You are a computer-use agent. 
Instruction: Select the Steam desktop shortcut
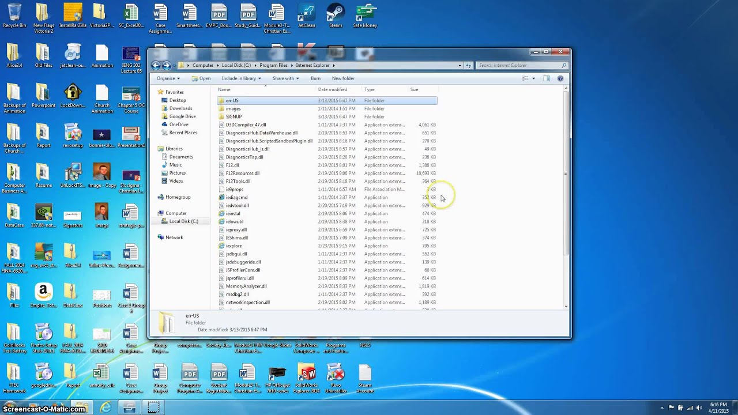336,16
